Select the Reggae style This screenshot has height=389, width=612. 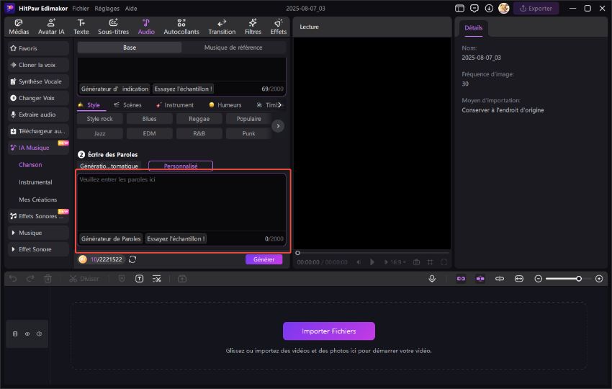click(x=199, y=119)
